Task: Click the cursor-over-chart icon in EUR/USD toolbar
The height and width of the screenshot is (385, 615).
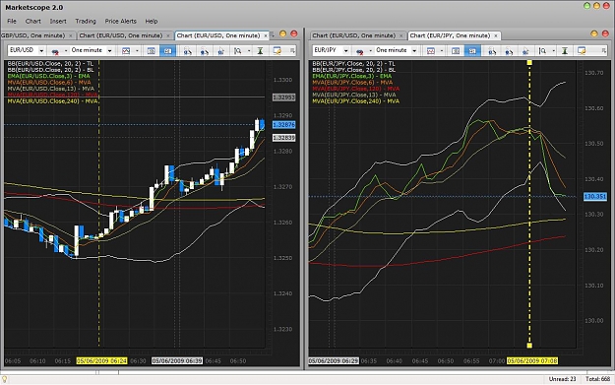Action: pyautogui.click(x=220, y=51)
